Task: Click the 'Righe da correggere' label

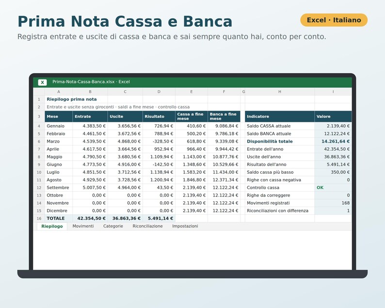Action: 280,195
